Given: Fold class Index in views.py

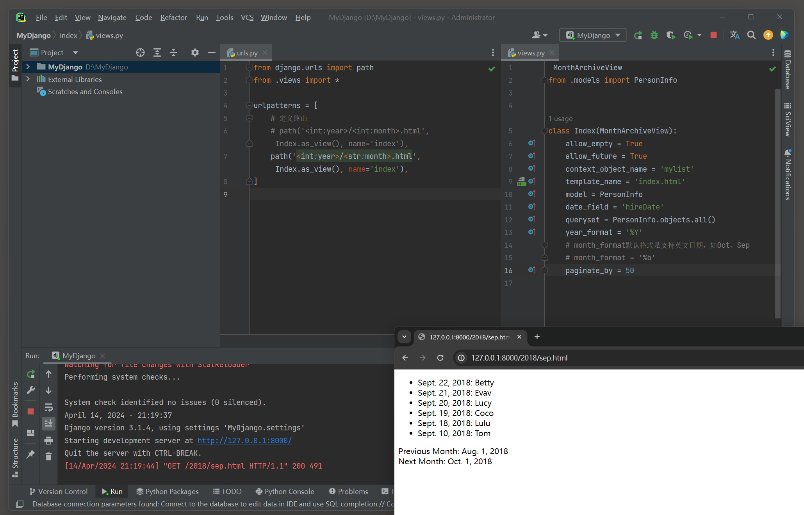Looking at the screenshot, I should 544,131.
